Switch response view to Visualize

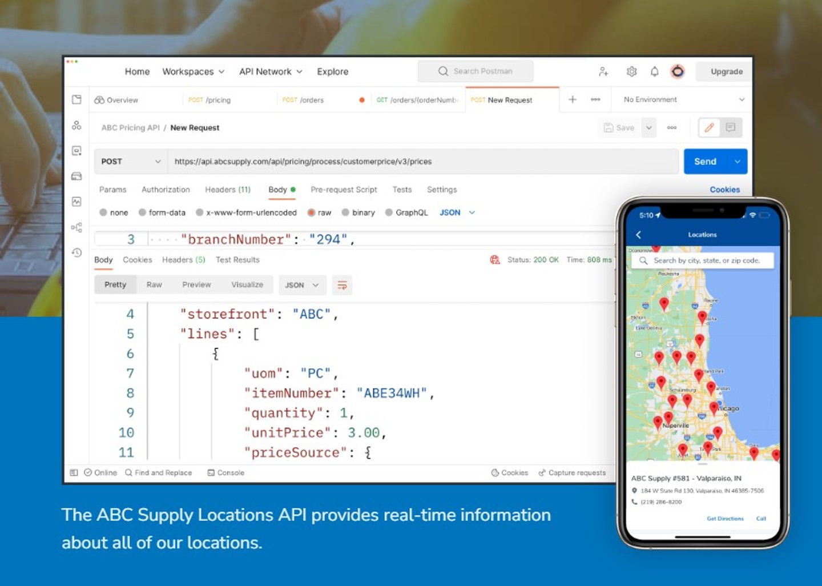coord(247,284)
